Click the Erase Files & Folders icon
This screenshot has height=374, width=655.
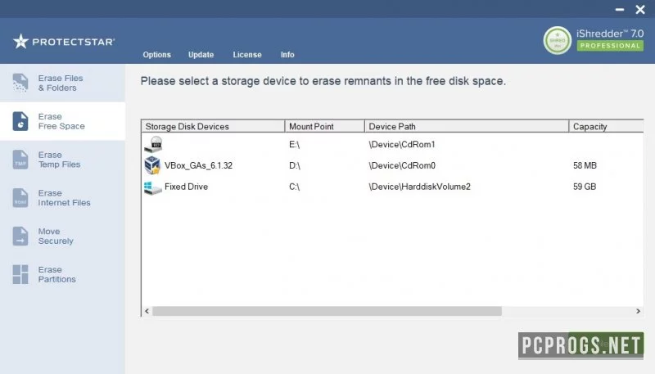(20, 83)
